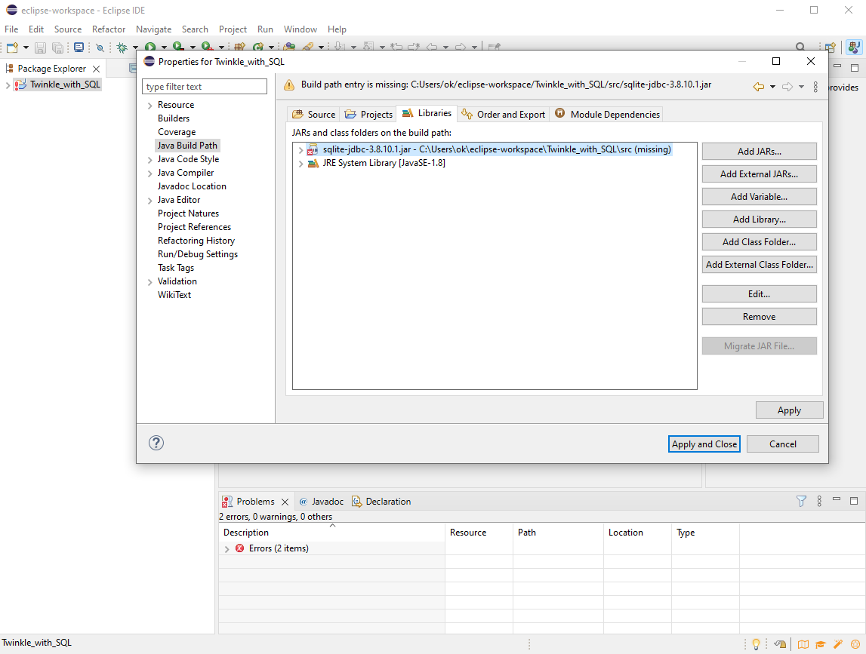Click the help question mark icon

[x=156, y=443]
